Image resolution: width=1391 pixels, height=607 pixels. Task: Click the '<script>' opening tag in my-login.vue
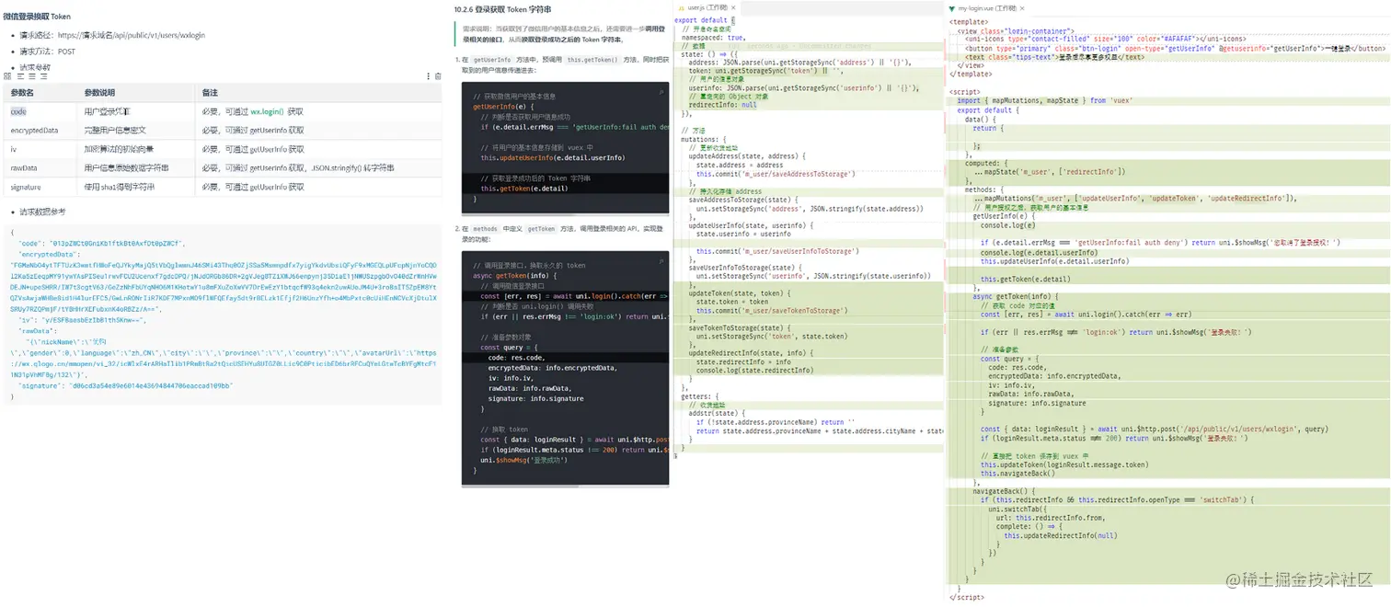pyautogui.click(x=964, y=91)
